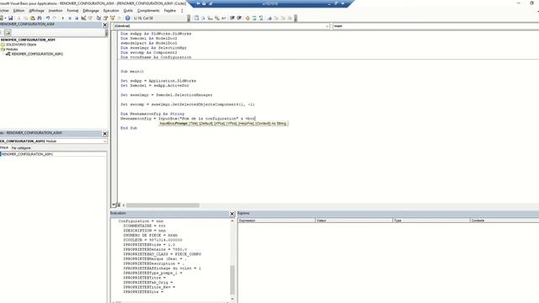Screen dimensions: 539x303
Task: Toggle a breakpoint with the hand icon
Action: (x=248, y=18)
